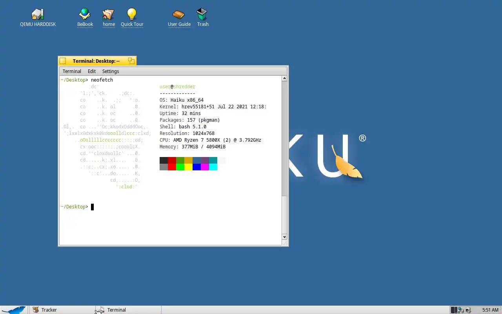Click the 5:51 AM clock
502x314 pixels.
click(490, 310)
